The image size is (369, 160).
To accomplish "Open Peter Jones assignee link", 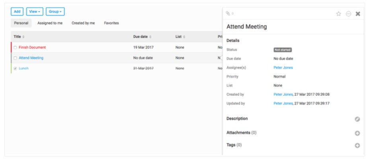I will pyautogui.click(x=283, y=67).
